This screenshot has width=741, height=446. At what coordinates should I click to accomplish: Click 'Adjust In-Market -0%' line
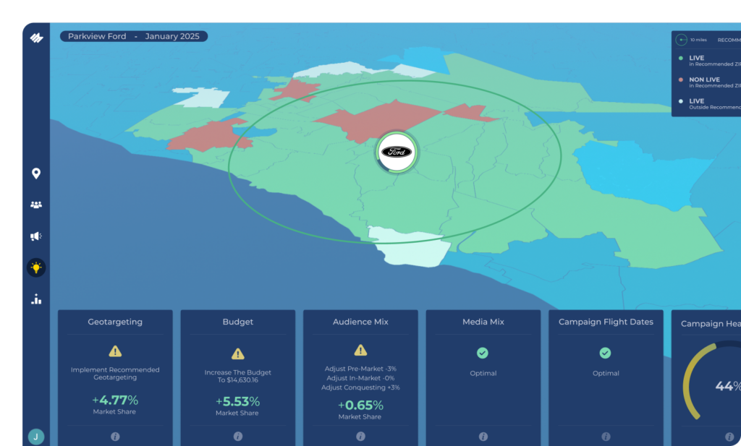click(360, 378)
